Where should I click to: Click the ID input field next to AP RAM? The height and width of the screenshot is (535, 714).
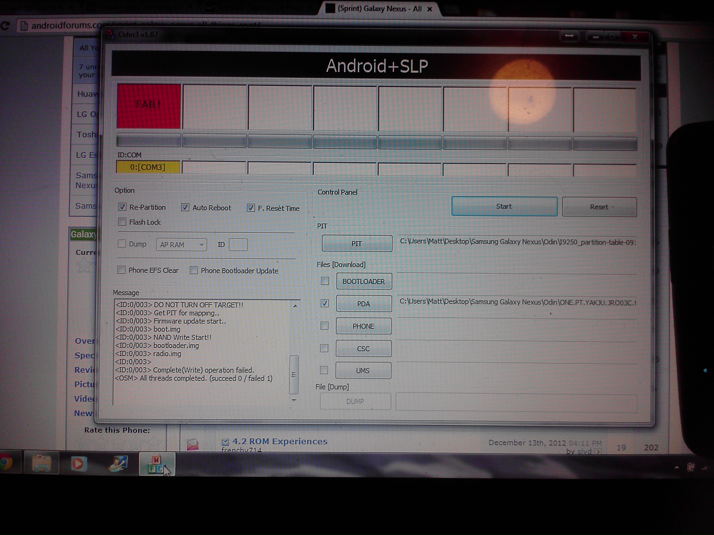point(238,245)
